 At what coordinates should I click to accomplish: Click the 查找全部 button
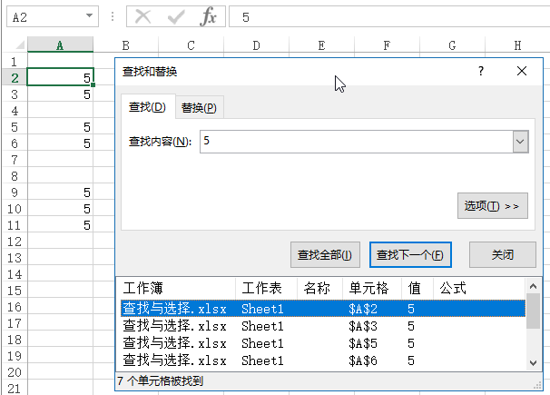click(324, 255)
